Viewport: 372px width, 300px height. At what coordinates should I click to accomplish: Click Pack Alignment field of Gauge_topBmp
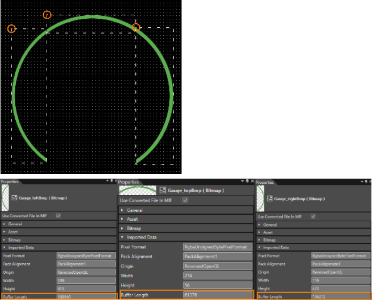pos(218,256)
